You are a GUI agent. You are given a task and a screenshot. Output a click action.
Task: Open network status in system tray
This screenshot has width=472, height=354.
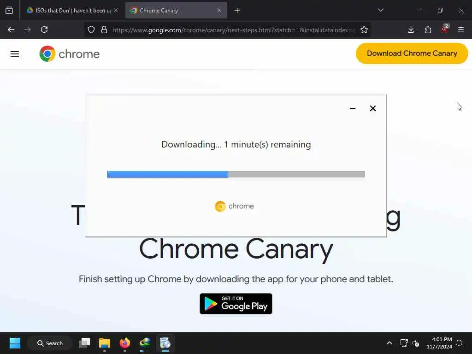coord(404,343)
